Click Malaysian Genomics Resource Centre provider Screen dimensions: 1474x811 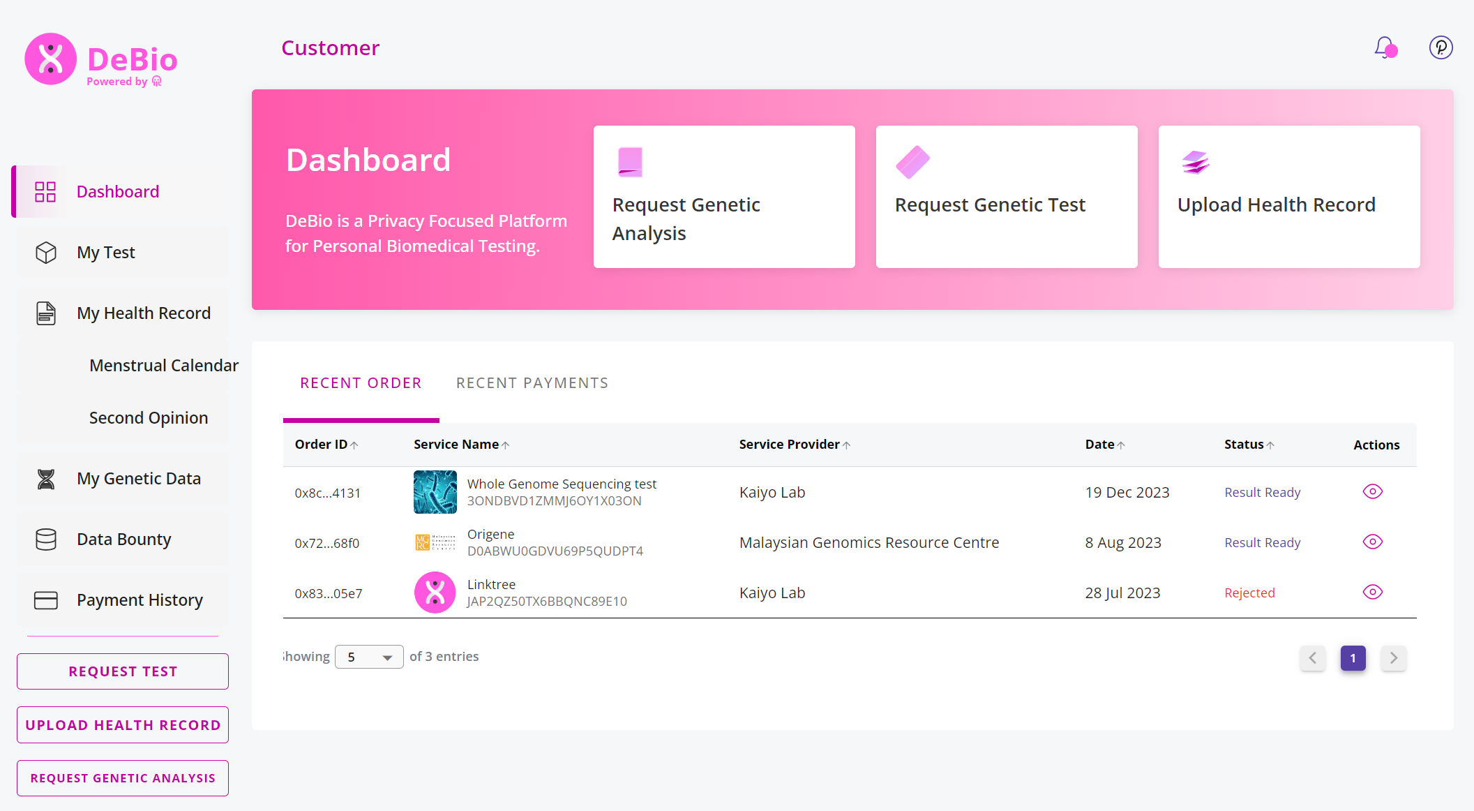pyautogui.click(x=869, y=543)
